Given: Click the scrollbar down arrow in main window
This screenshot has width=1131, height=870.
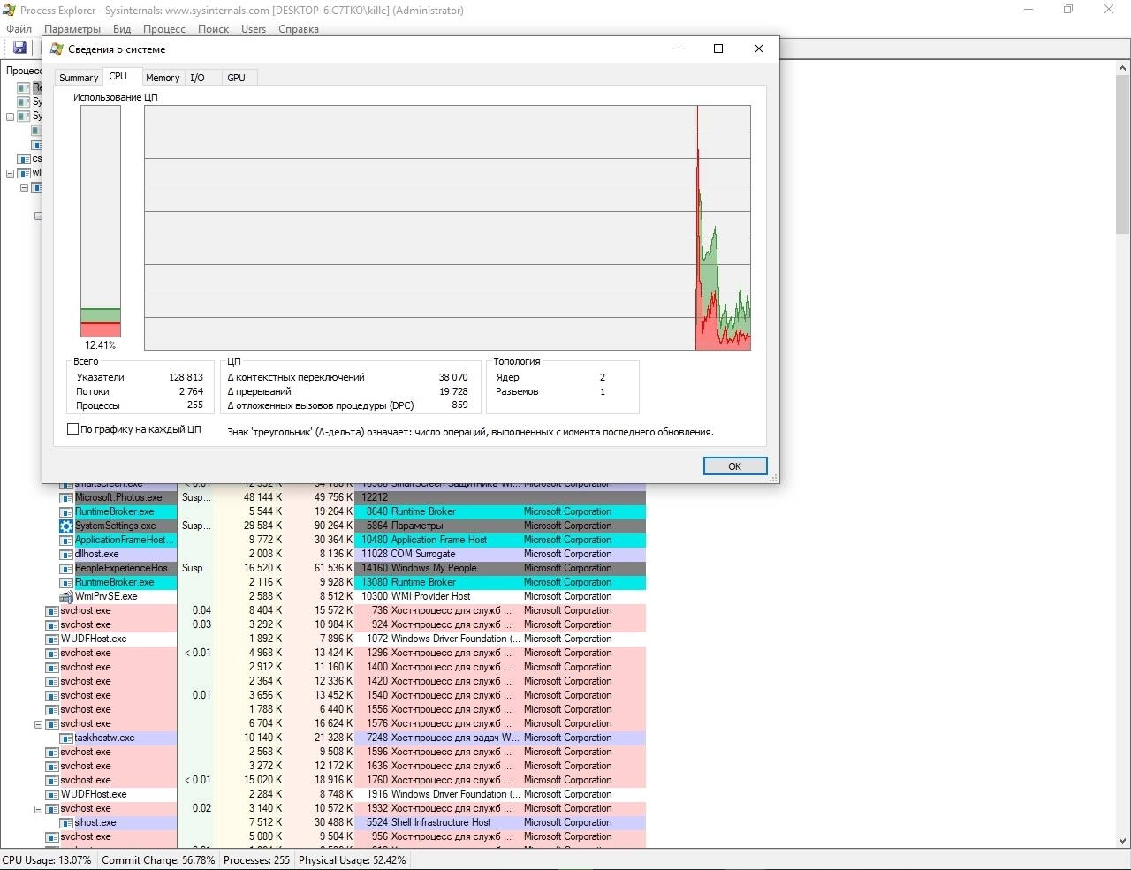Looking at the screenshot, I should (1123, 841).
